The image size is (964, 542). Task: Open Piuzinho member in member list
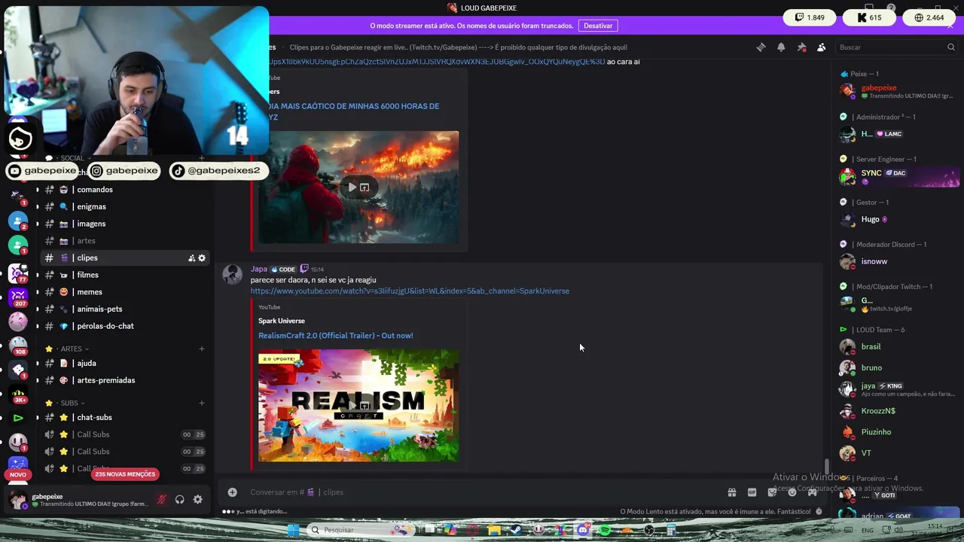pos(899,432)
